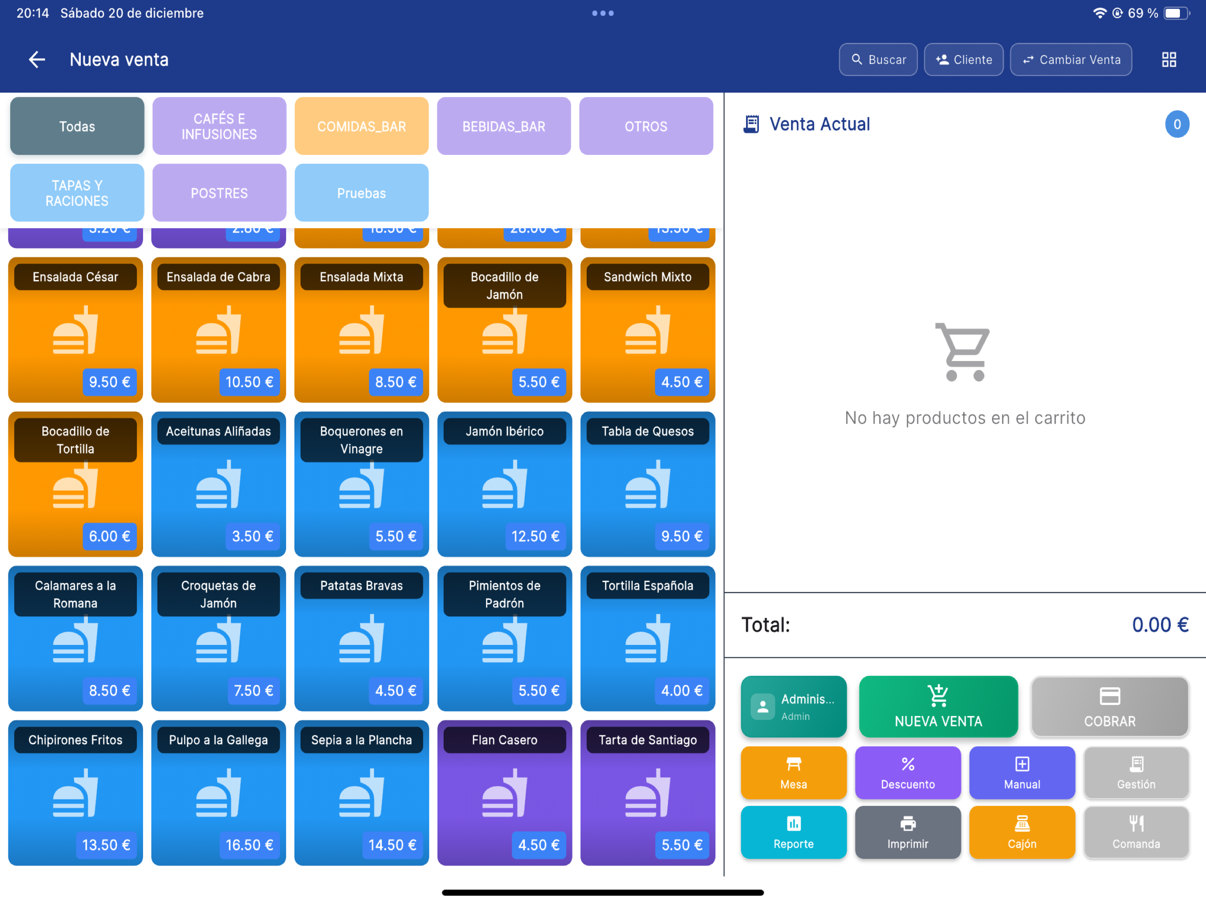
Task: Add Jamón Ibérico product
Action: coord(505,484)
